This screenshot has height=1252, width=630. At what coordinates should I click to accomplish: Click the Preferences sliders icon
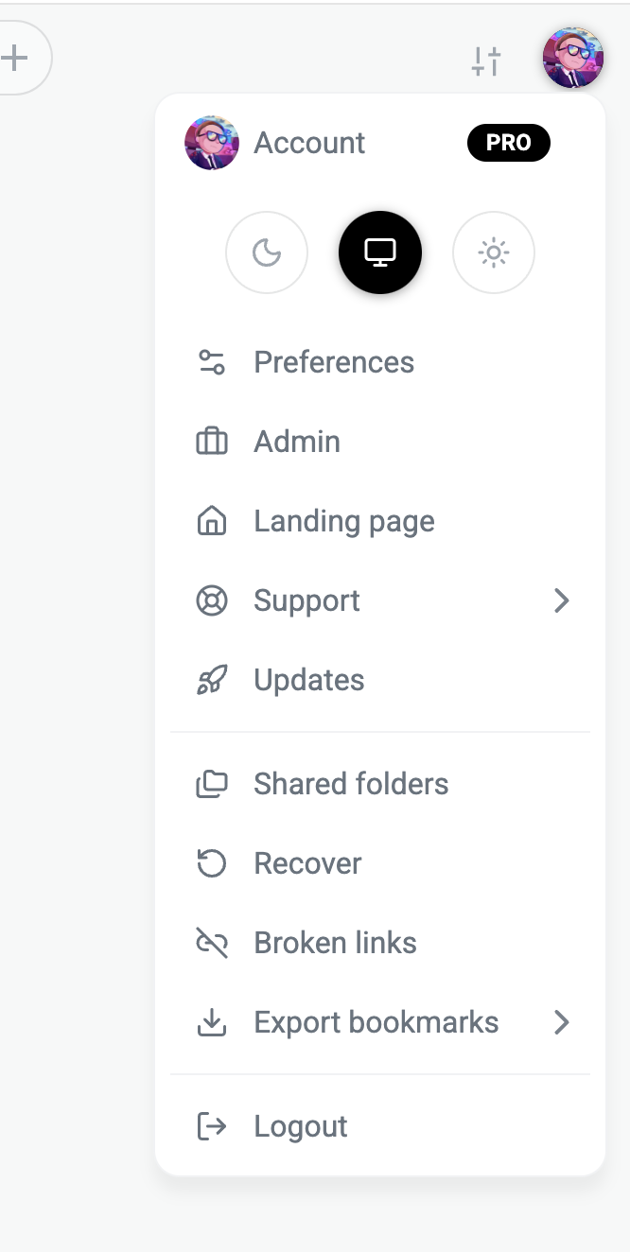point(212,362)
